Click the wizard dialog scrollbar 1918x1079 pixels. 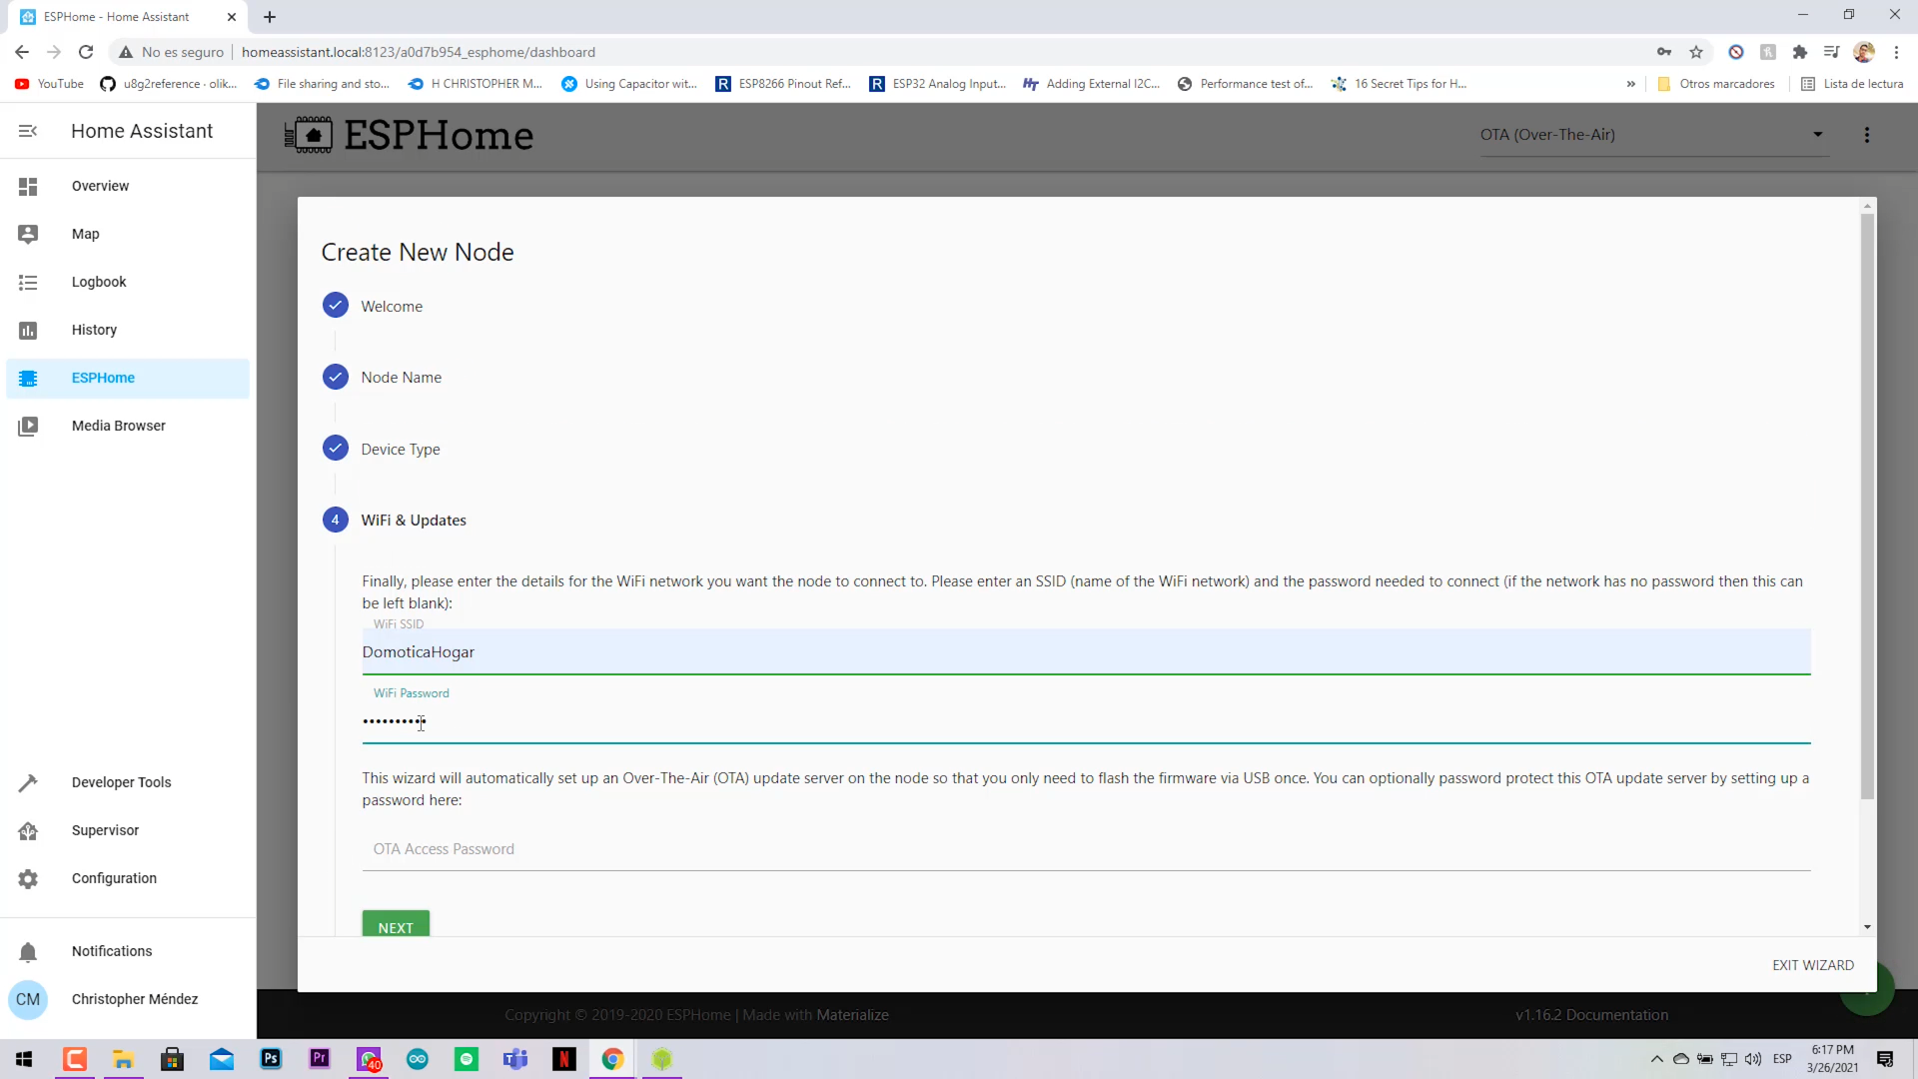click(1867, 507)
